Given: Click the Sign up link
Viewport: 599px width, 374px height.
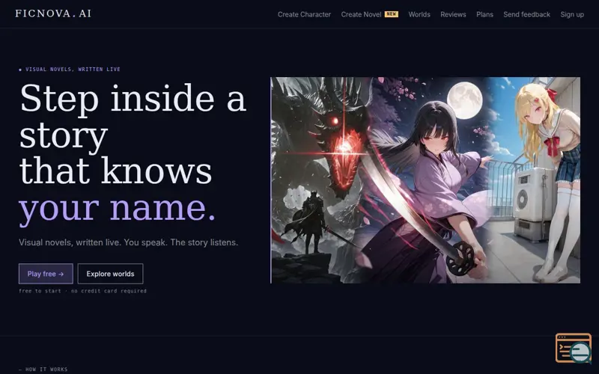Looking at the screenshot, I should point(572,14).
